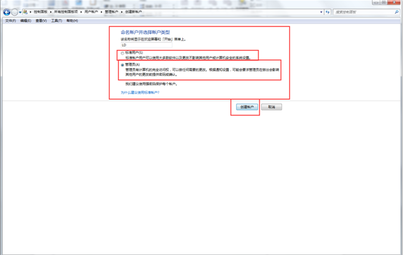The image size is (403, 255).
Task: Navigate to 控制面板 in the breadcrumb
Action: (x=40, y=12)
